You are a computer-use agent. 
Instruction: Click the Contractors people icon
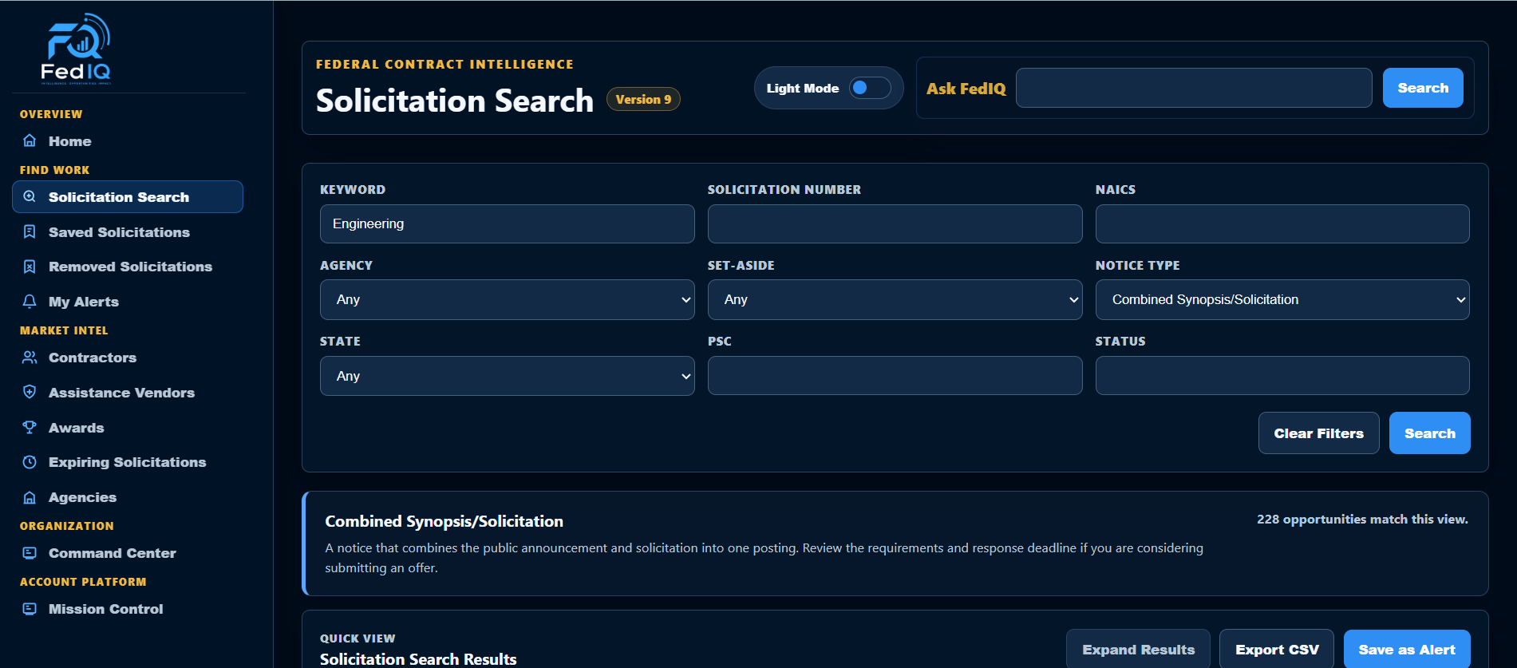click(30, 358)
